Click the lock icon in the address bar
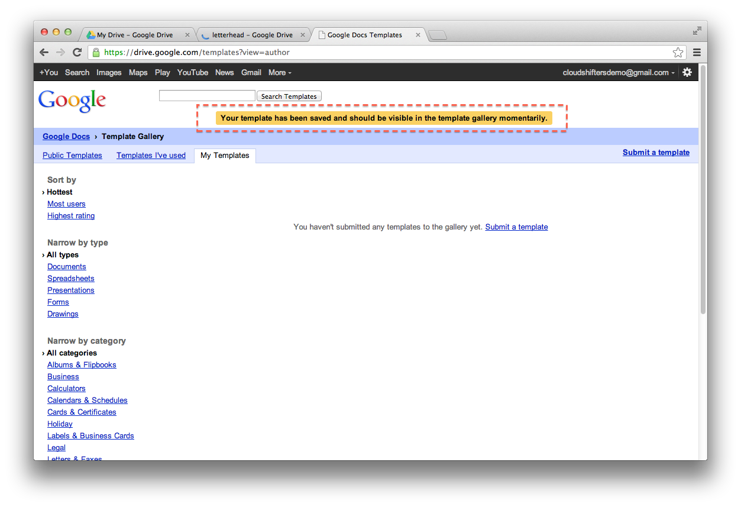Screen dimensions: 741x507 point(96,53)
